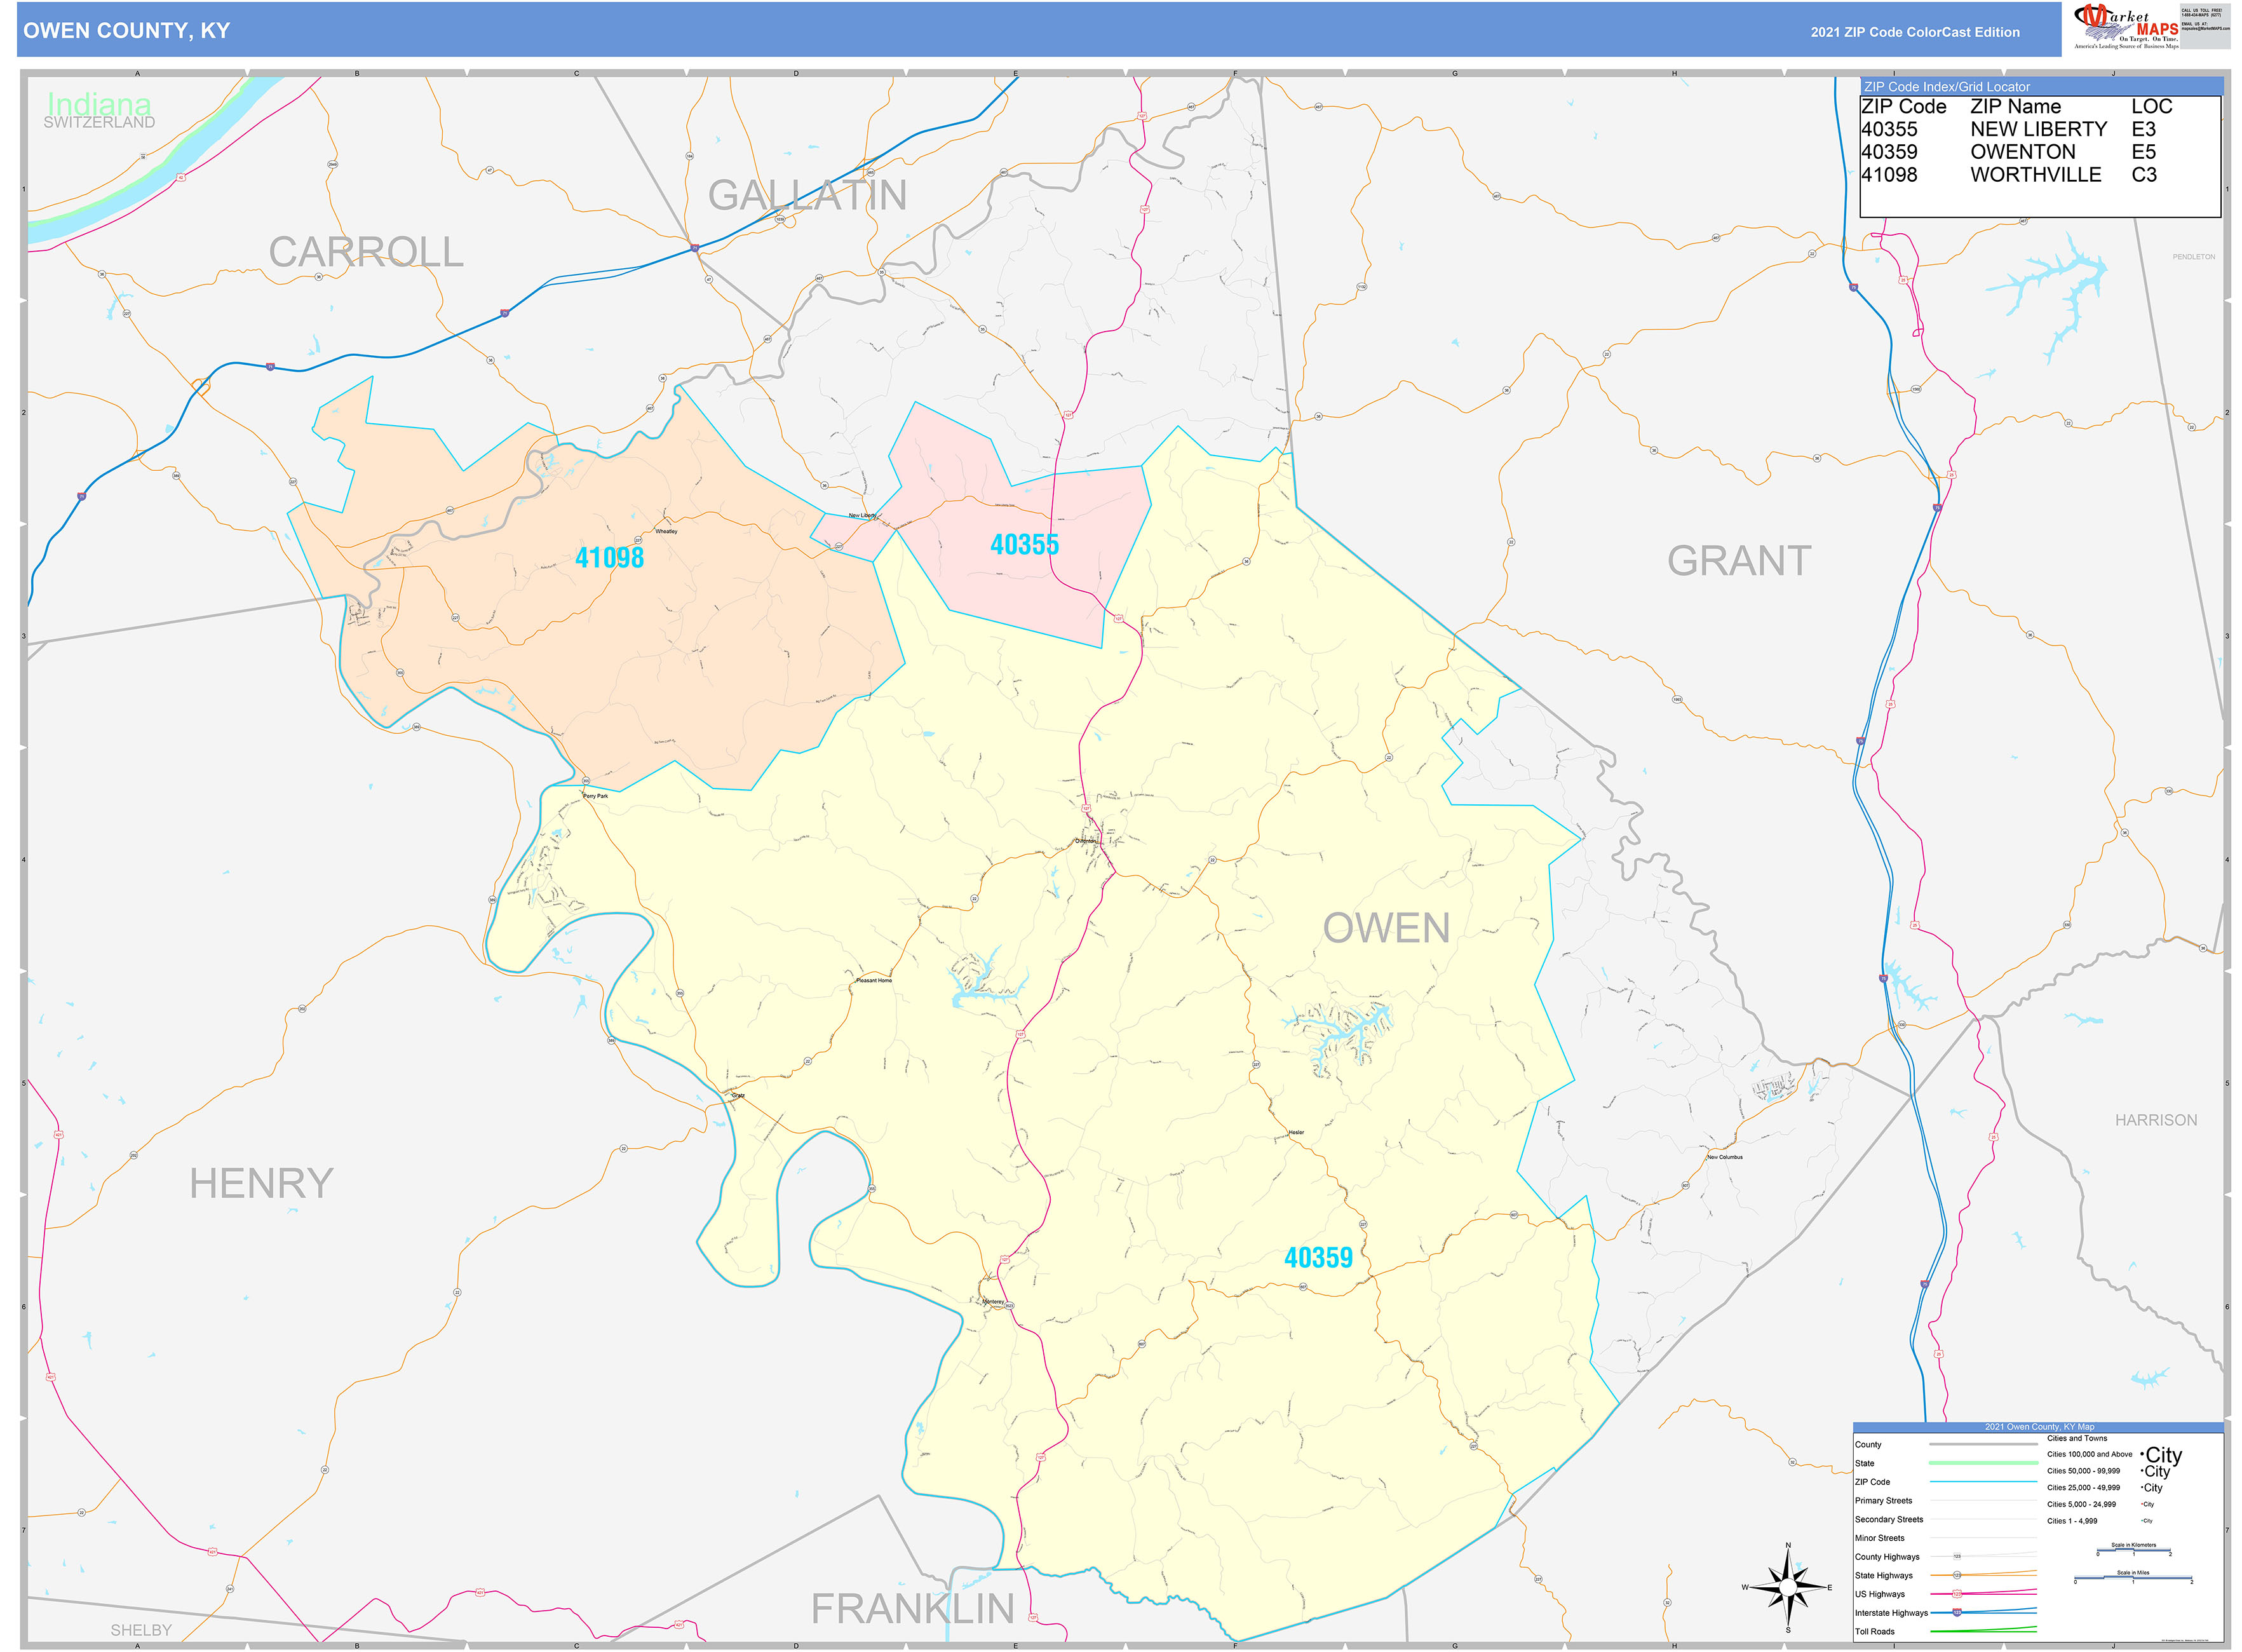Select the Interstate Highways shield symbol in legend

(1958, 1613)
